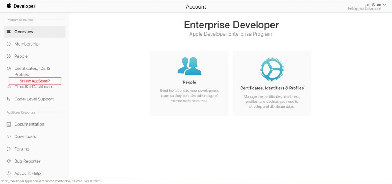Click the Program Resources section label
The height and width of the screenshot is (184, 392).
click(20, 20)
